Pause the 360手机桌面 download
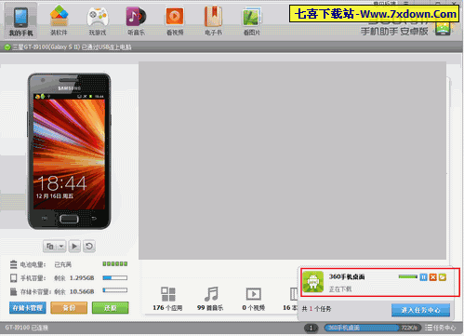The image size is (464, 336). click(423, 277)
